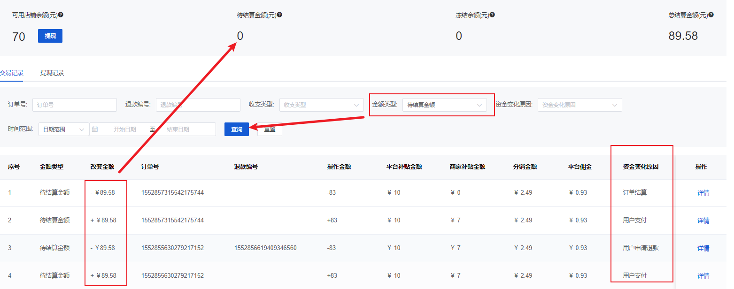Click the 结束日期 end date field
Screen dimensions: 734x289
pyautogui.click(x=185, y=129)
